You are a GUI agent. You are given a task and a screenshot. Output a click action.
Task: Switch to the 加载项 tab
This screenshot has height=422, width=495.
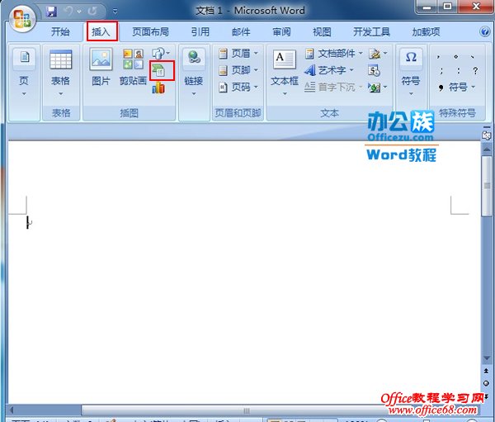(x=426, y=32)
